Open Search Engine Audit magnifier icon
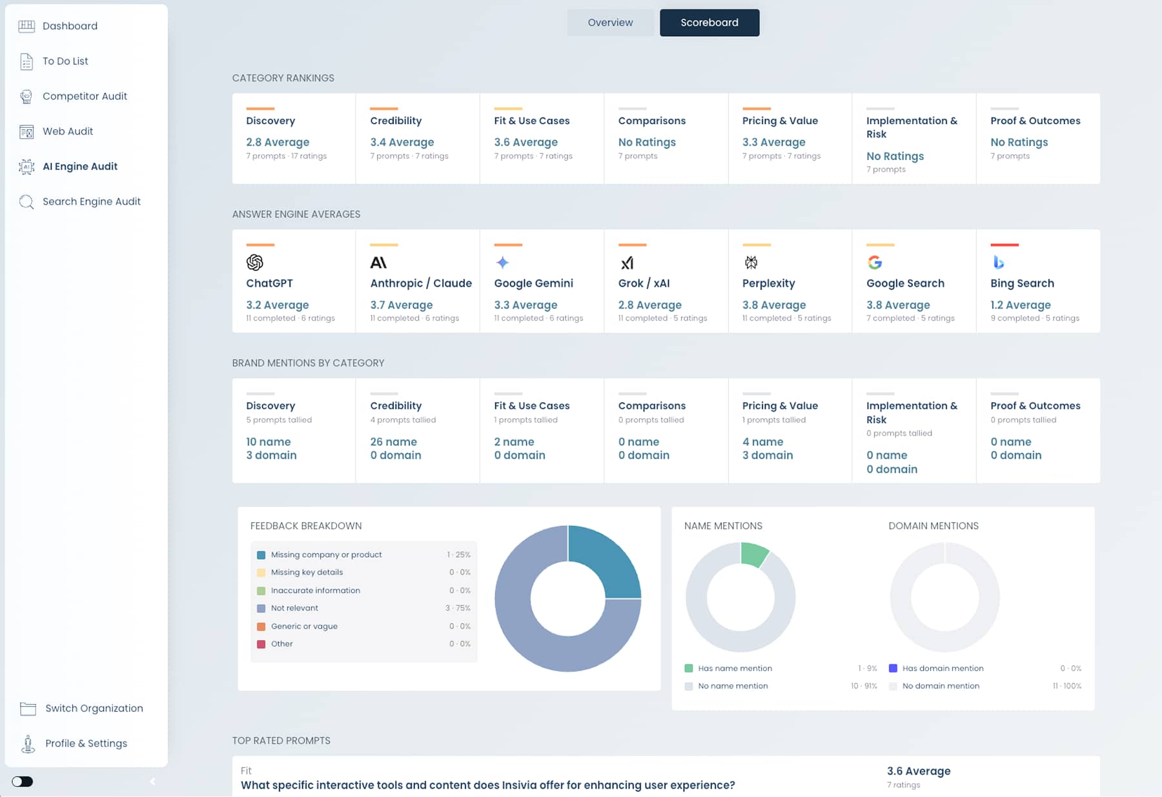 pos(26,202)
